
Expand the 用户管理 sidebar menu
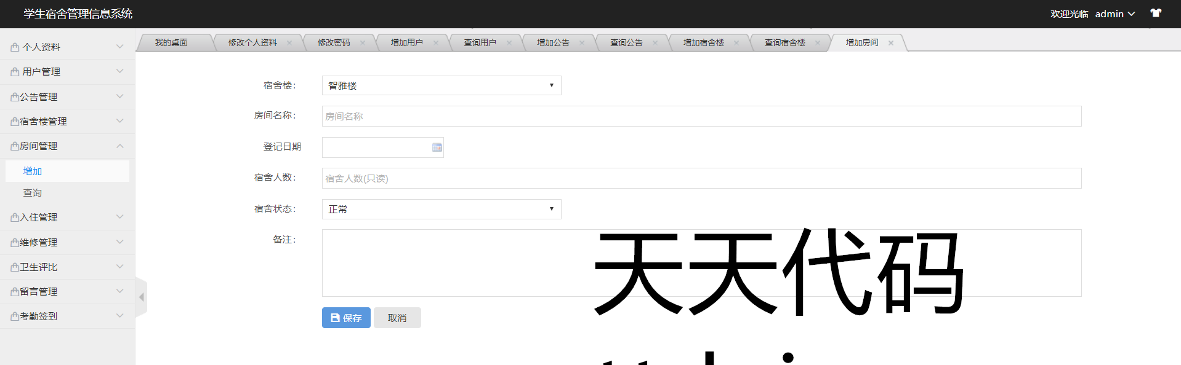pyautogui.click(x=67, y=72)
